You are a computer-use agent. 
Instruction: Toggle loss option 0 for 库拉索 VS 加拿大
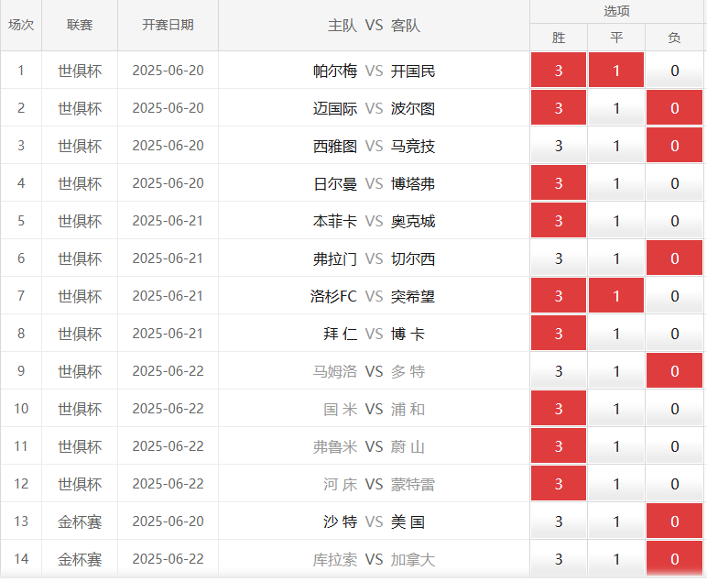click(674, 558)
